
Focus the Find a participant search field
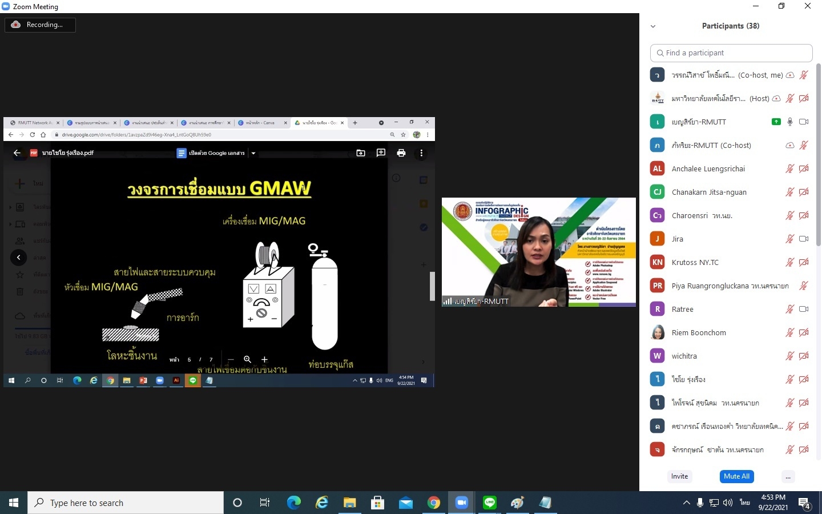tap(731, 53)
